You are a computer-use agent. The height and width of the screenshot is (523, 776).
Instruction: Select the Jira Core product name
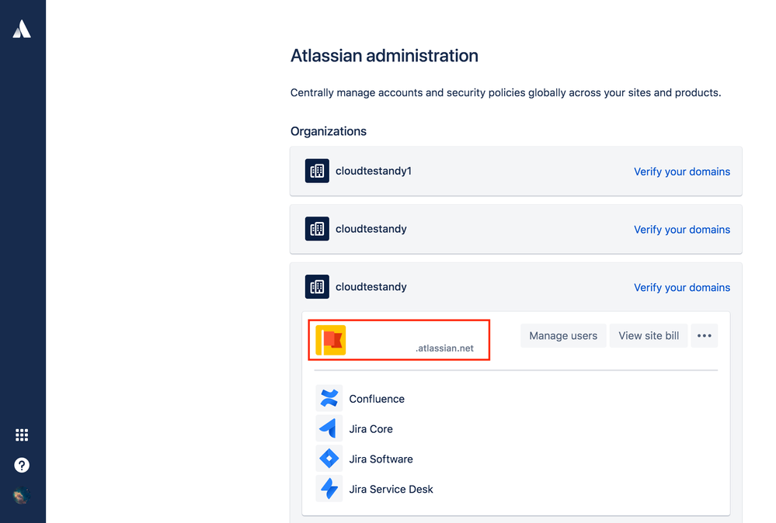pos(371,429)
